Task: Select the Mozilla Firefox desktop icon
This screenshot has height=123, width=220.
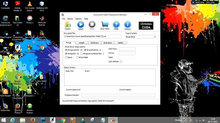Action: pyautogui.click(x=18, y=109)
